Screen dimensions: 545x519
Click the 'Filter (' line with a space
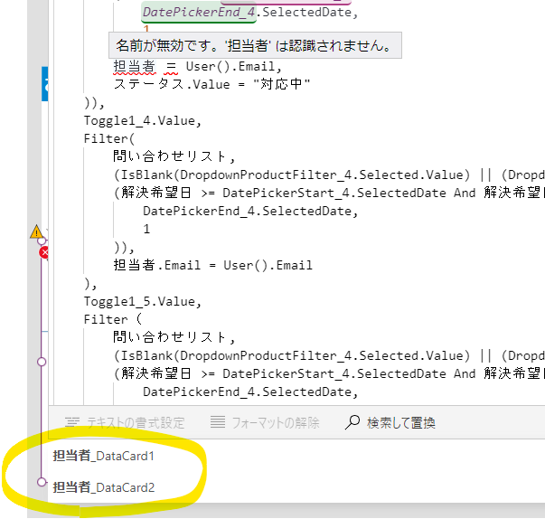pos(113,319)
